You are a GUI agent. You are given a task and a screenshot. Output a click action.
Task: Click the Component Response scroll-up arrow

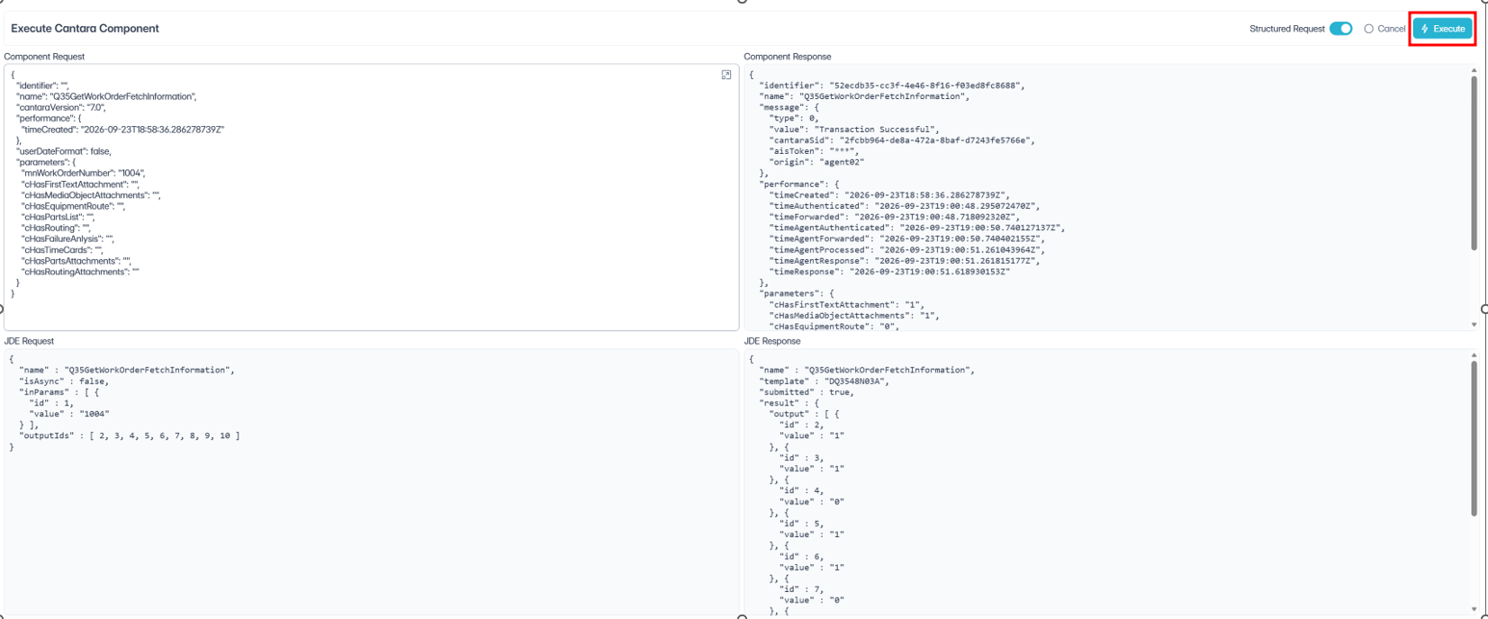pos(1474,69)
